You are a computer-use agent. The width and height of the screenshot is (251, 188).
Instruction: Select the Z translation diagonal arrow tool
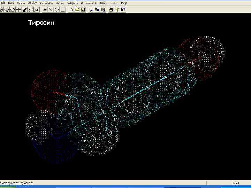[25, 10]
